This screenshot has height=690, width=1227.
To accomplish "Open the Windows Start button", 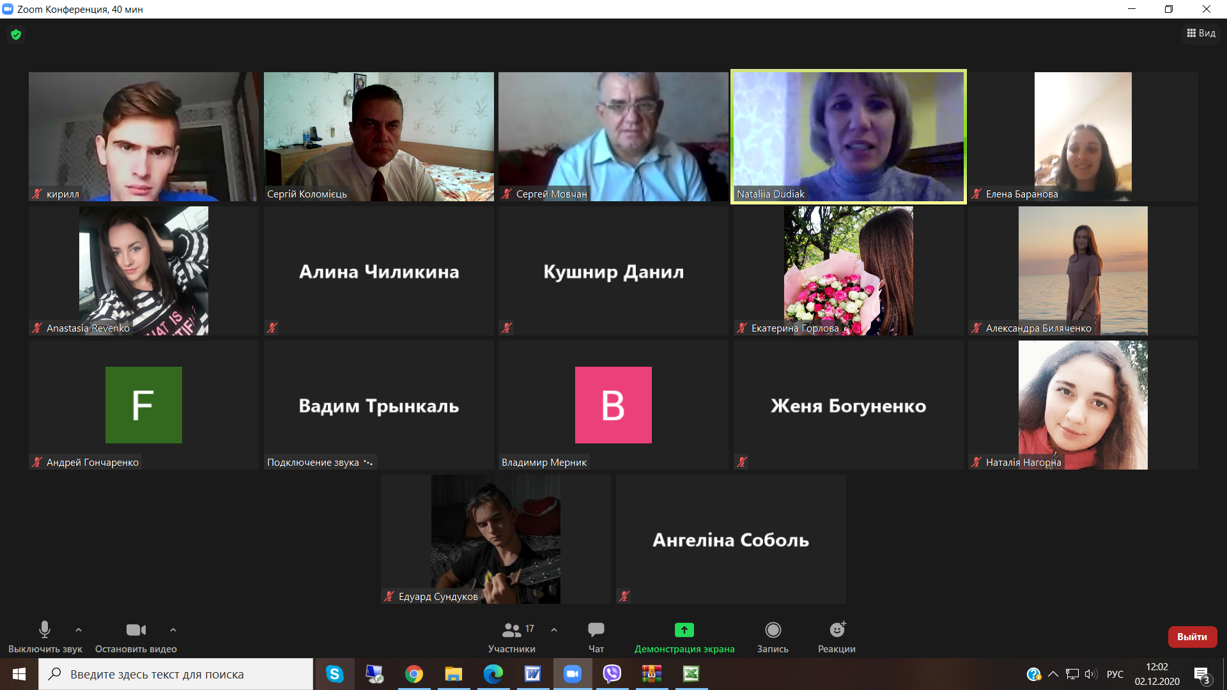I will click(x=19, y=674).
